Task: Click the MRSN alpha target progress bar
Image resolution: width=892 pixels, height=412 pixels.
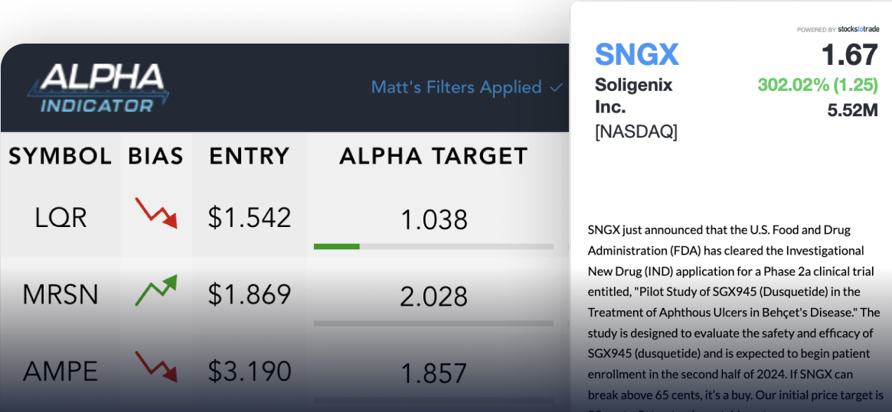Action: [433, 323]
